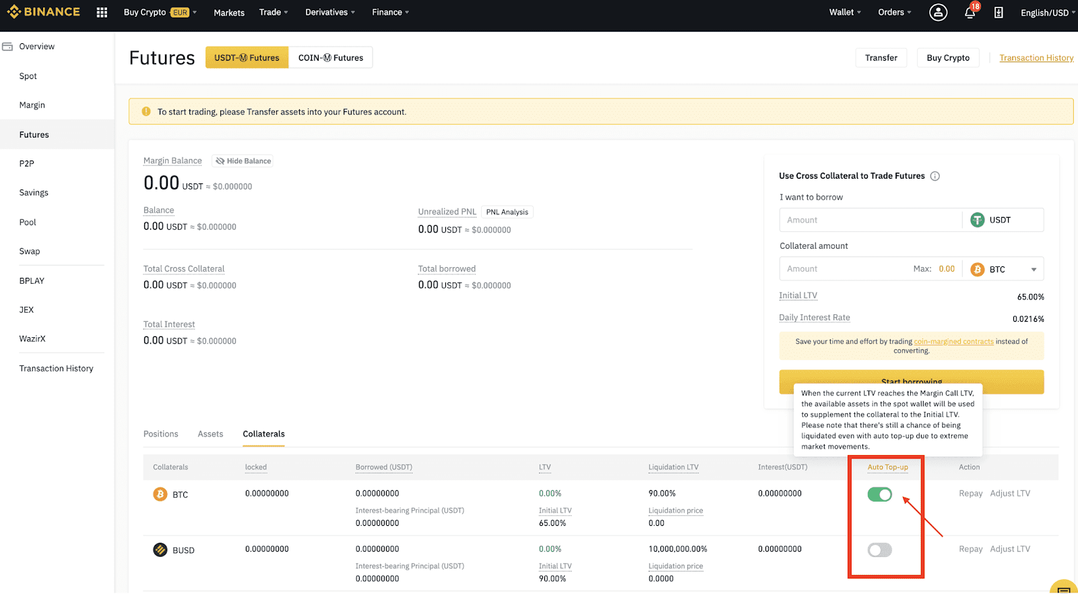Expand the Finance menu
The image size is (1078, 594).
tap(390, 12)
